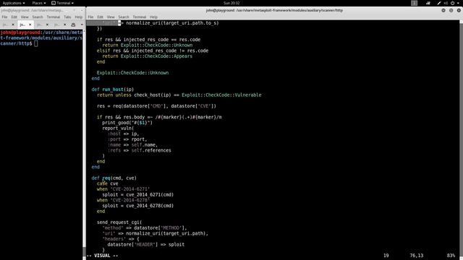
Task: Open View menu in the left terminal window
Action: (x=25, y=17)
